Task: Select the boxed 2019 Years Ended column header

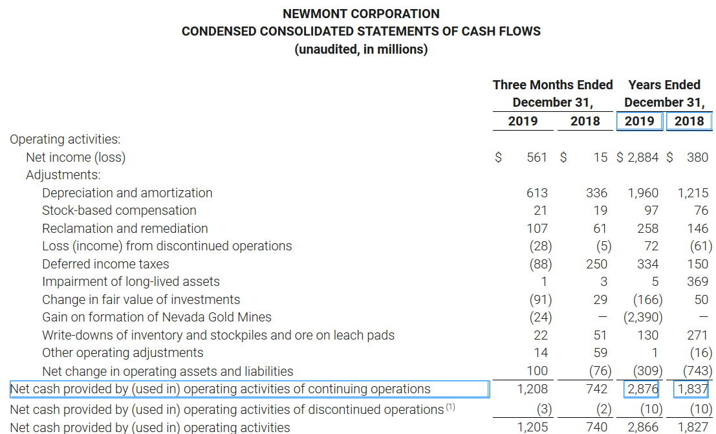Action: (x=639, y=121)
